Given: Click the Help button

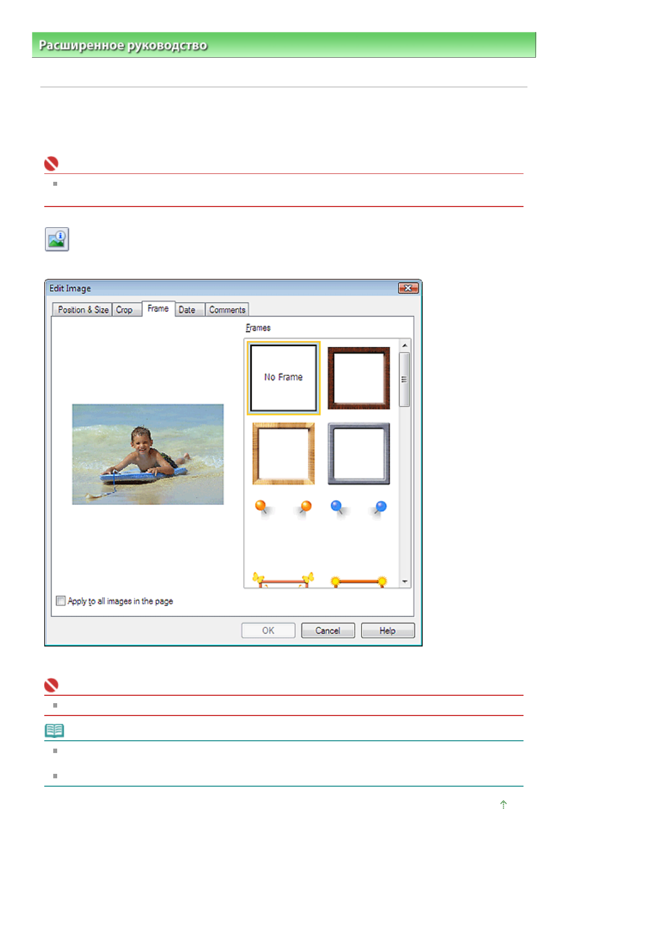Looking at the screenshot, I should coord(387,631).
